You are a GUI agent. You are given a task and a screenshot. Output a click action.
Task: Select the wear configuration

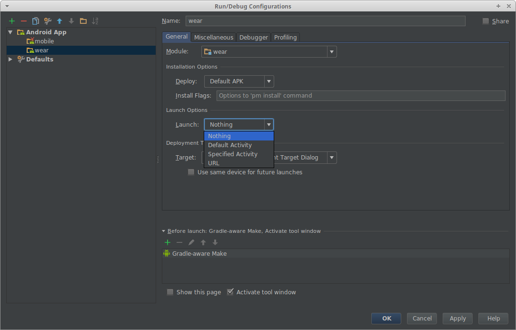[x=81, y=50]
